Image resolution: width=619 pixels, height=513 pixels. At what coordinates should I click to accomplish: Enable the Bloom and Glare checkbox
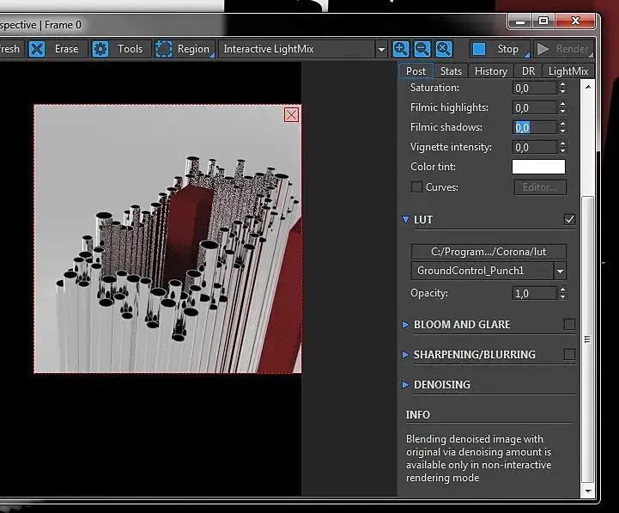click(x=569, y=325)
